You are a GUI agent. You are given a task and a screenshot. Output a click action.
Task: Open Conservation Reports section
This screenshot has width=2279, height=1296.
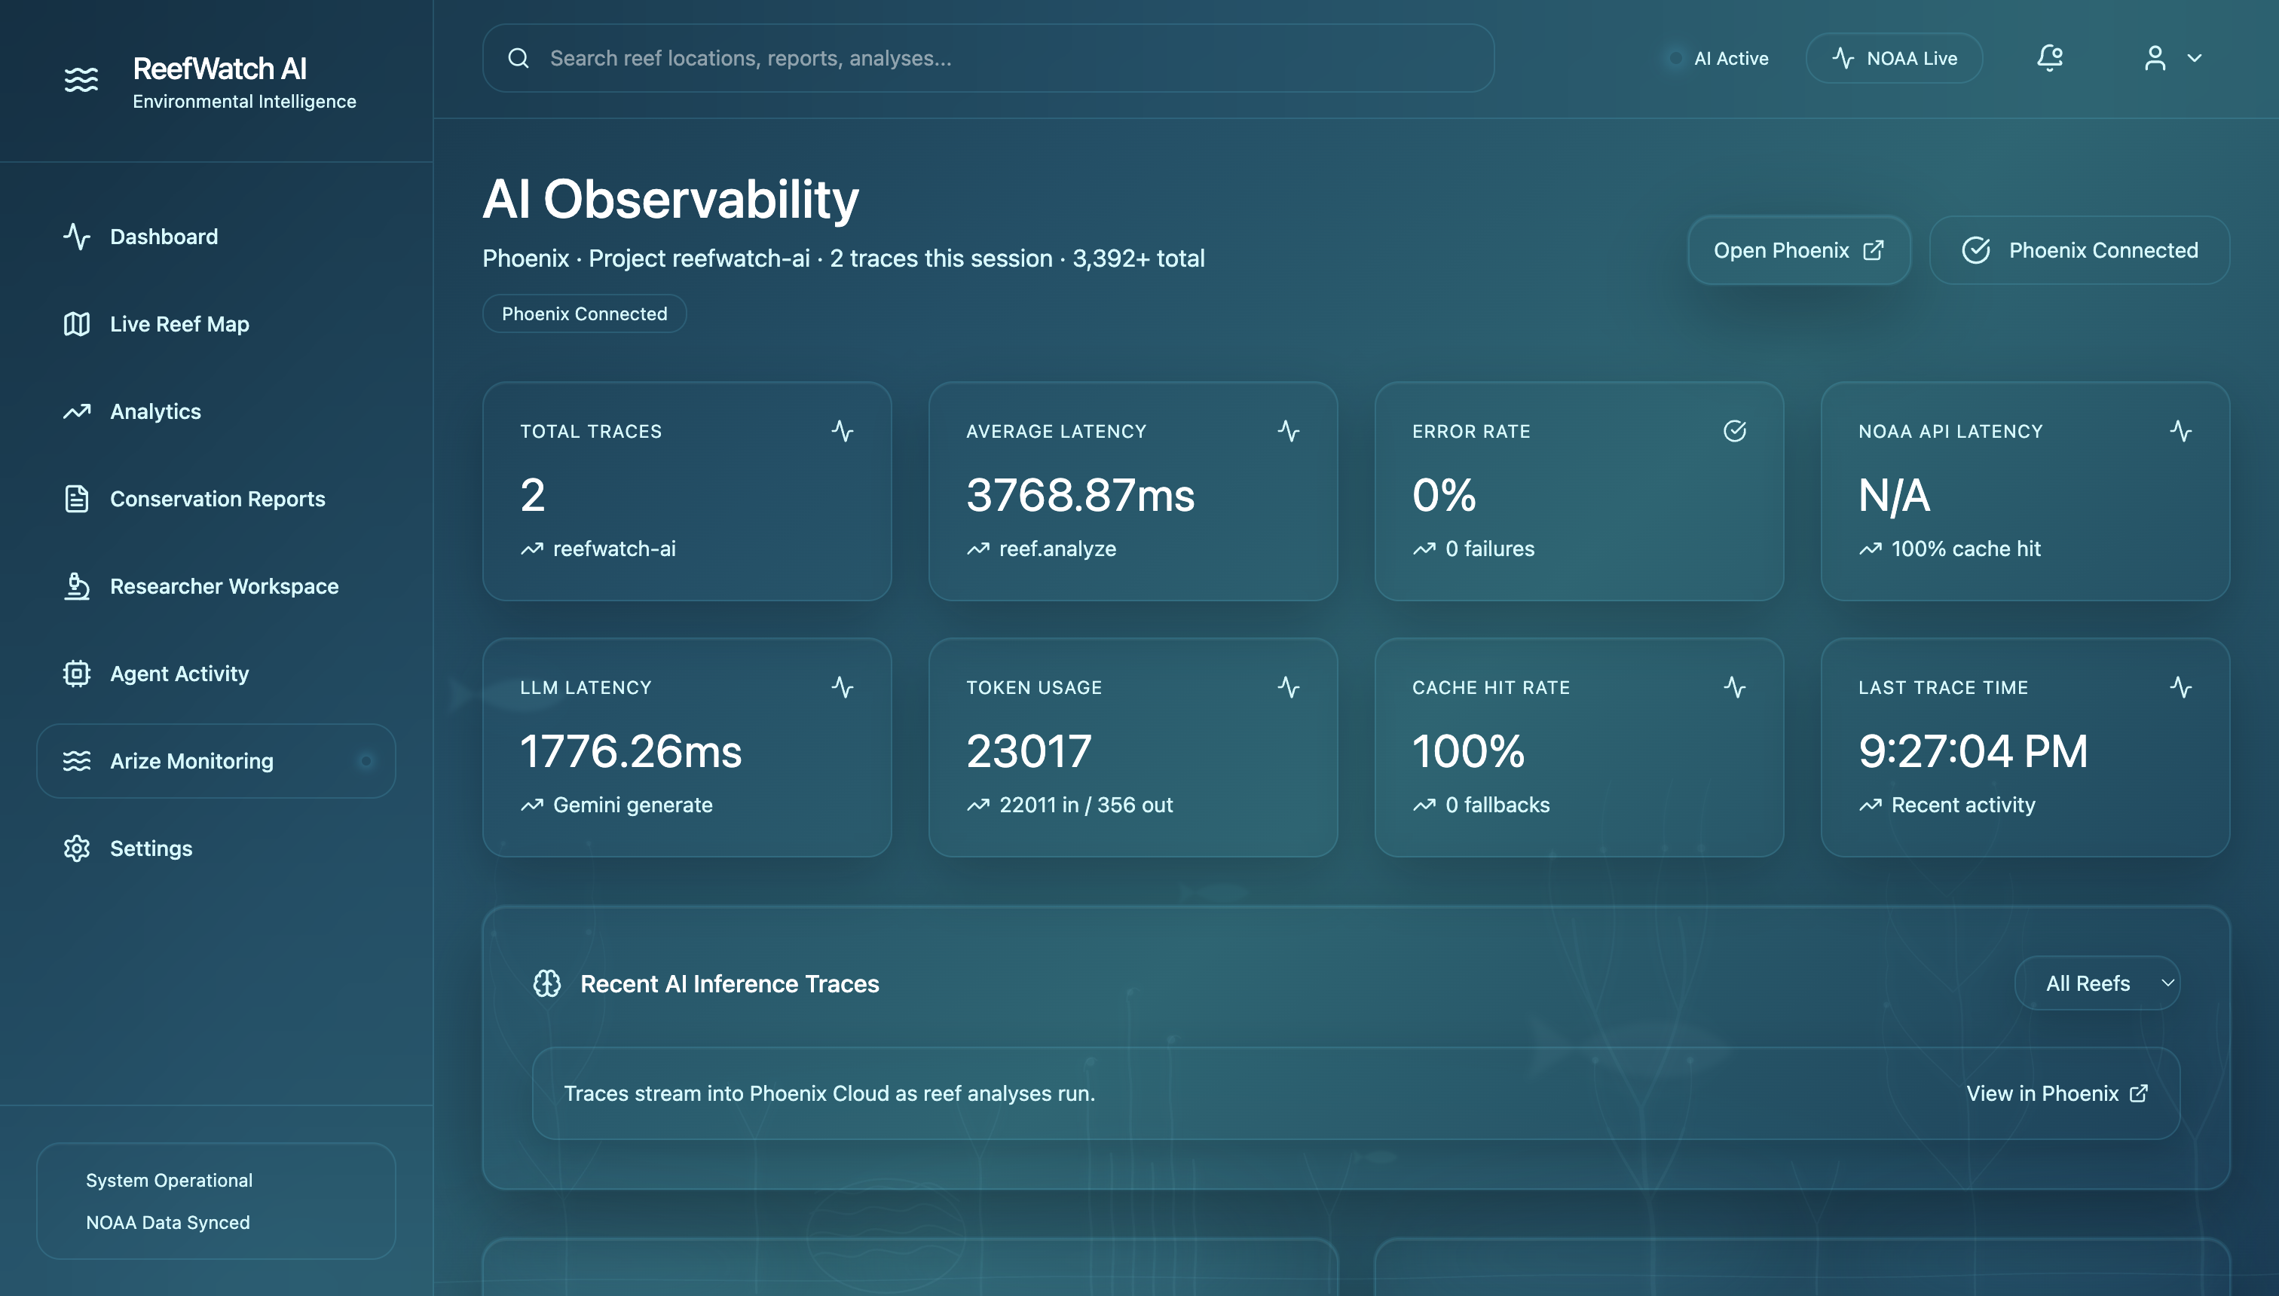(x=216, y=499)
